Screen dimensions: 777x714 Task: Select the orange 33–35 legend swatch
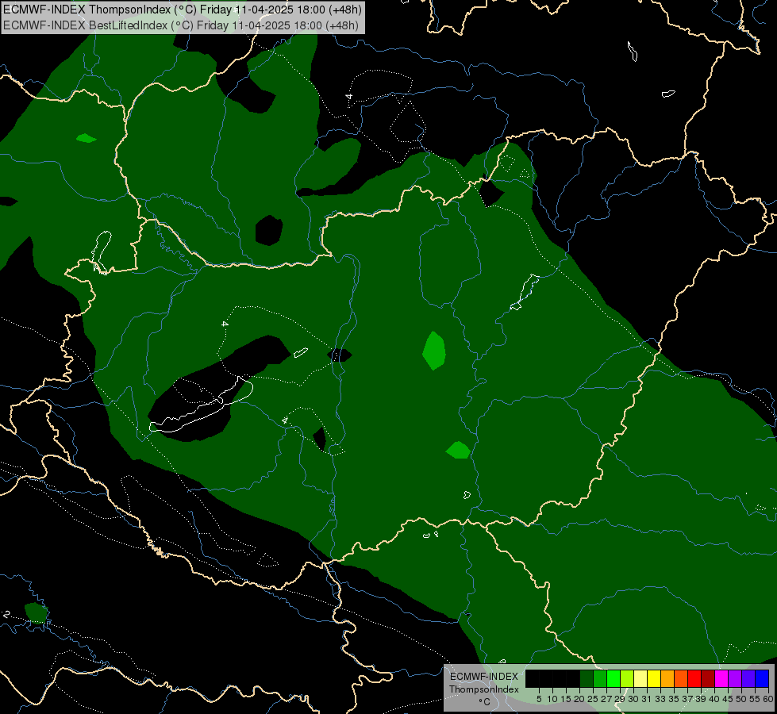[x=667, y=679]
